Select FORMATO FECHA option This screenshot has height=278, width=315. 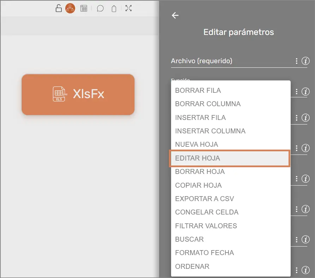tap(231, 253)
